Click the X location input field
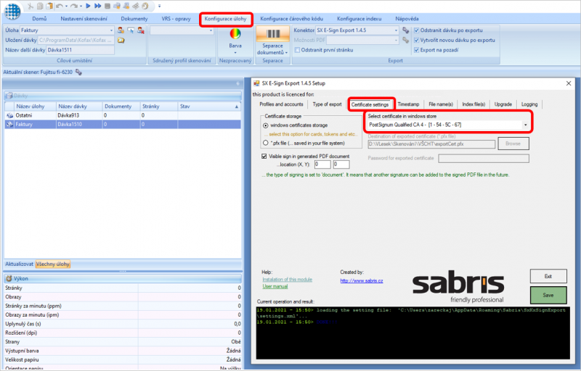 coord(322,164)
